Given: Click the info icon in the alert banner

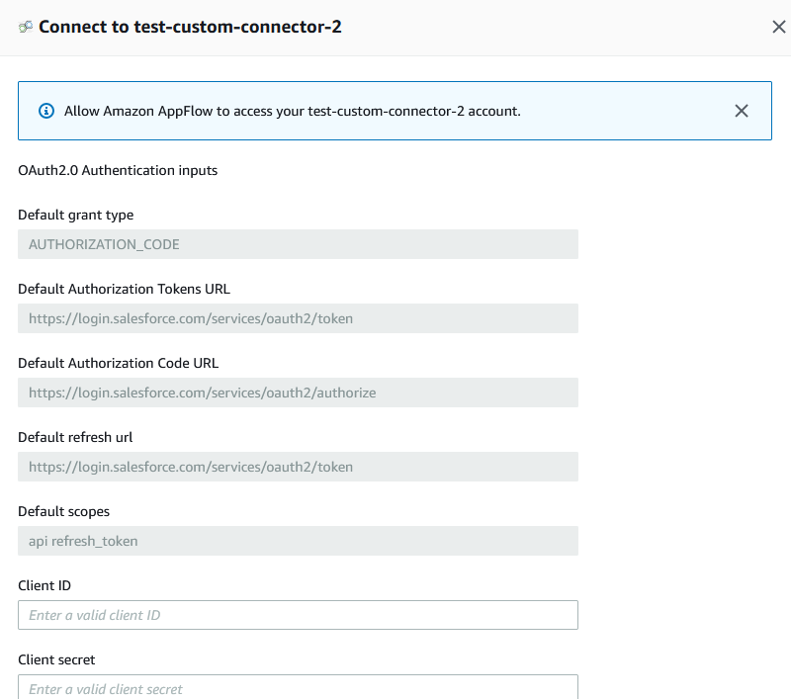Looking at the screenshot, I should pos(46,111).
